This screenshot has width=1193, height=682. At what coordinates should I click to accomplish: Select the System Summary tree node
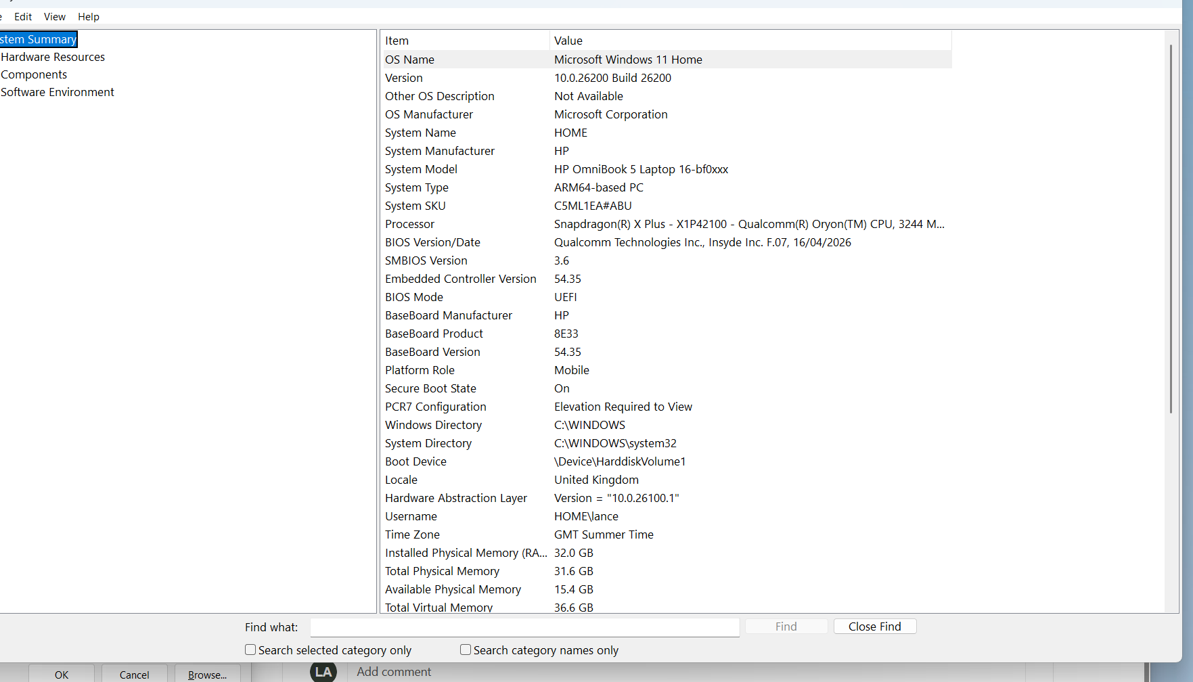[39, 39]
